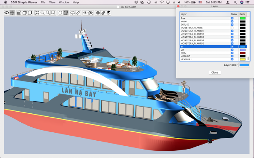The height and width of the screenshot is (158, 254).
Task: Click the Close button in Layers panel
Action: click(x=215, y=72)
